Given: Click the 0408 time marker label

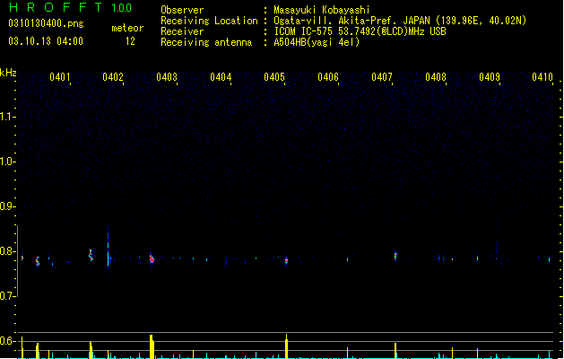Looking at the screenshot, I should 436,77.
